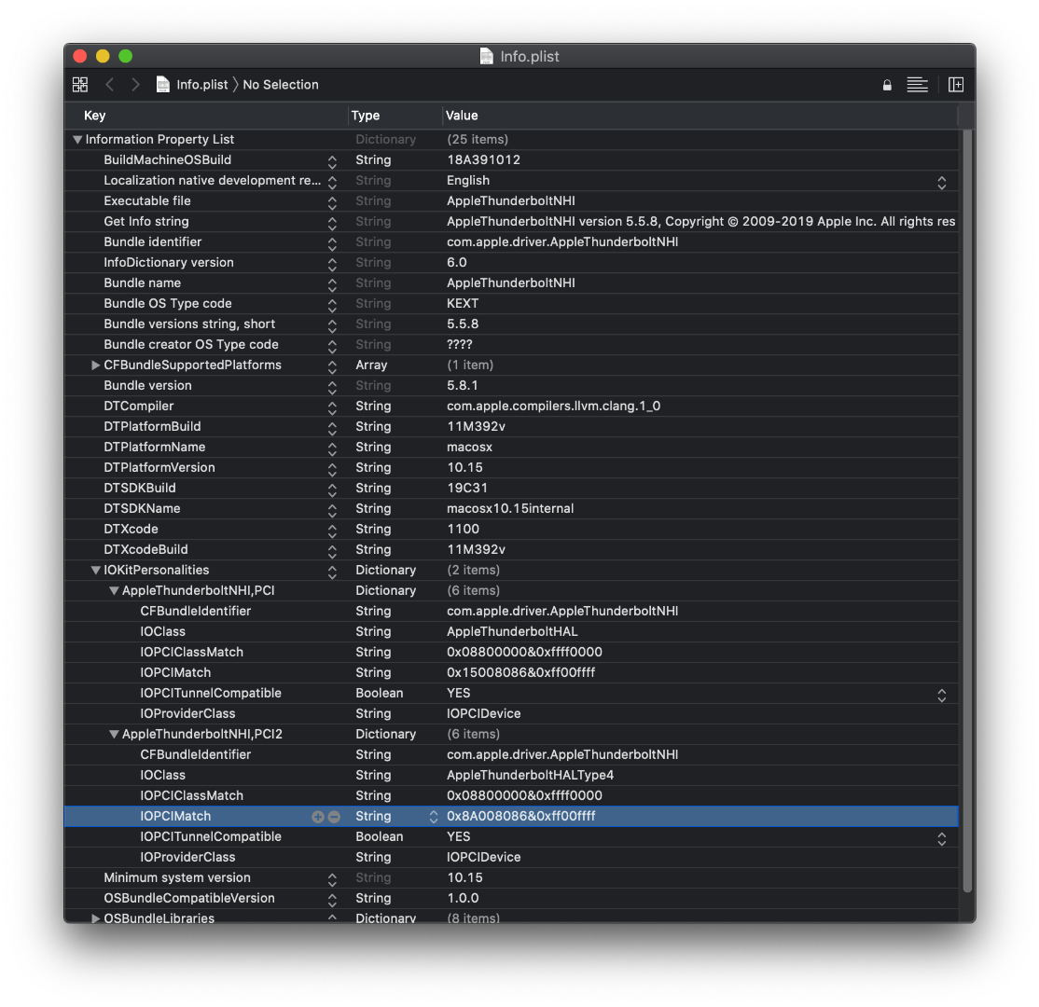Click the Value column header
Screen dimensions: 1039x1007
[462, 116]
